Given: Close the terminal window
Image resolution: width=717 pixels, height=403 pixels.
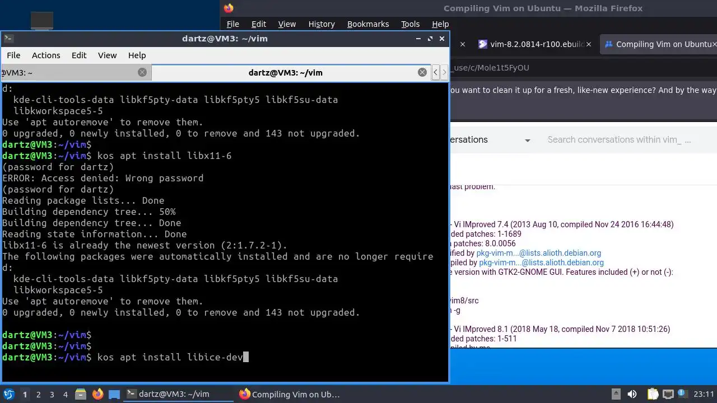Looking at the screenshot, I should pyautogui.click(x=442, y=39).
